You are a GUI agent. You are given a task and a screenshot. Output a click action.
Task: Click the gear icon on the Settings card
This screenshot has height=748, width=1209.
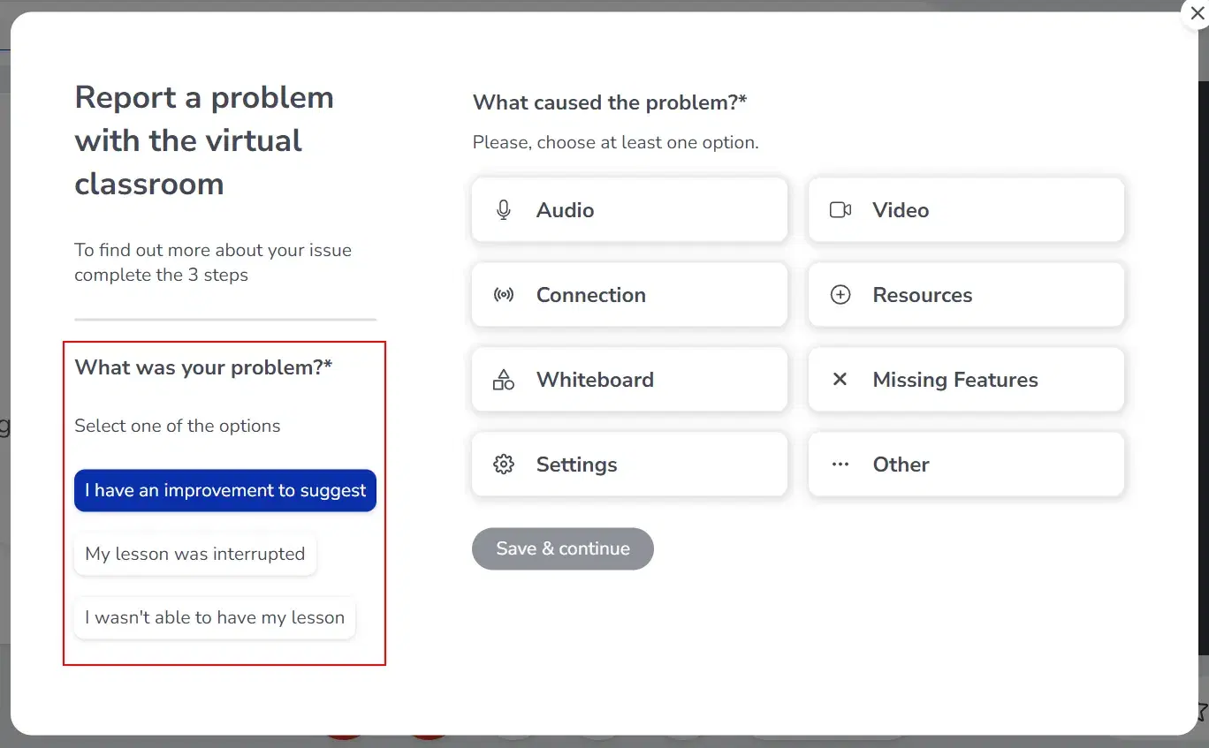point(504,465)
